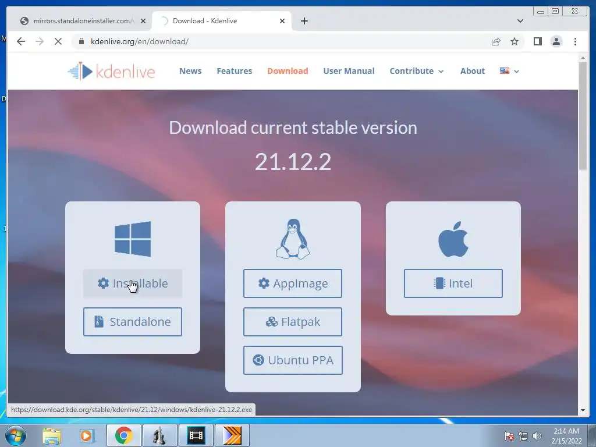The width and height of the screenshot is (596, 447).
Task: Click the Chrome taskbar icon
Action: [x=123, y=435]
